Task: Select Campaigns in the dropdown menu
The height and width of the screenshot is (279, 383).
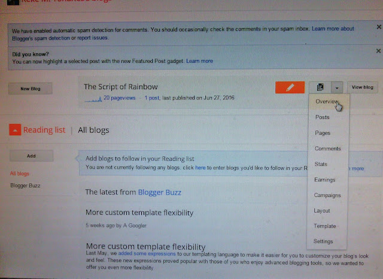Action: (327, 195)
